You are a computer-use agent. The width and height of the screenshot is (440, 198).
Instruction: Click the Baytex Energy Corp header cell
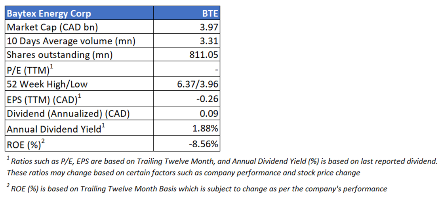[49, 13]
